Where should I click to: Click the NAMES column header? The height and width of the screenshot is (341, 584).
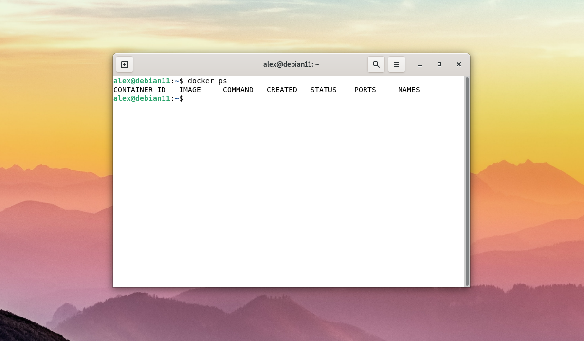tap(409, 90)
